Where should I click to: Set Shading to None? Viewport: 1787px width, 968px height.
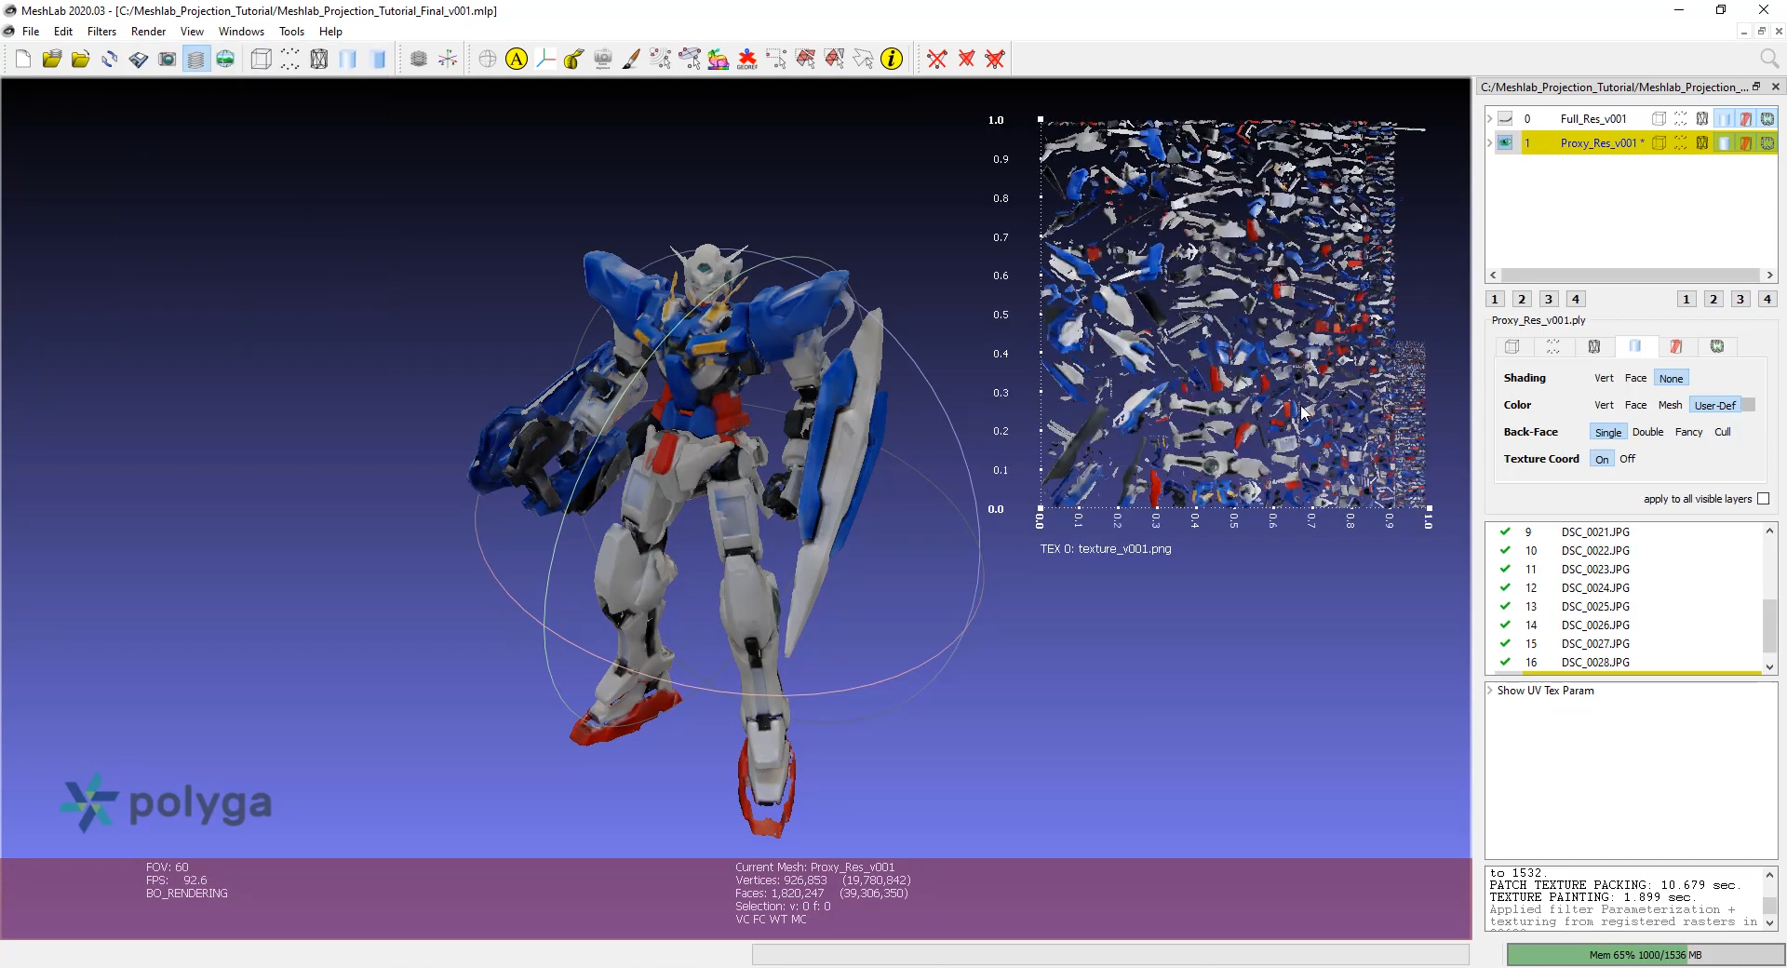1671,378
